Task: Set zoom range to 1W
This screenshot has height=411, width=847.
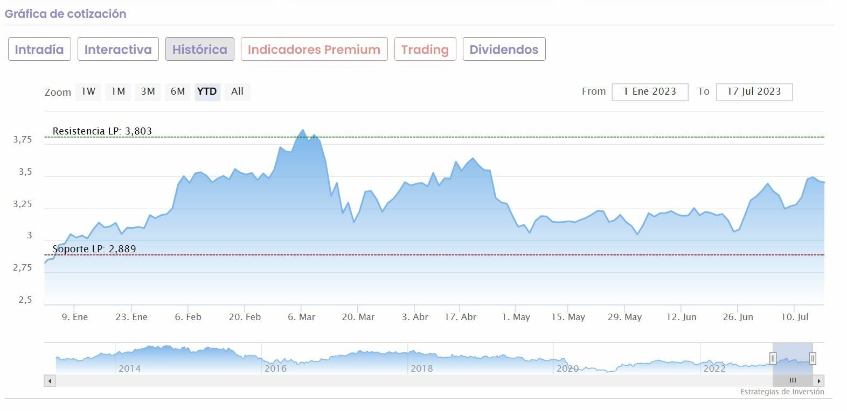Action: (x=88, y=91)
